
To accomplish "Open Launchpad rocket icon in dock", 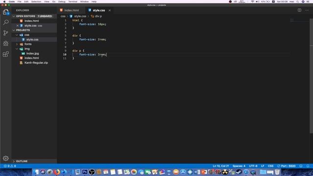I will [x=50, y=172].
